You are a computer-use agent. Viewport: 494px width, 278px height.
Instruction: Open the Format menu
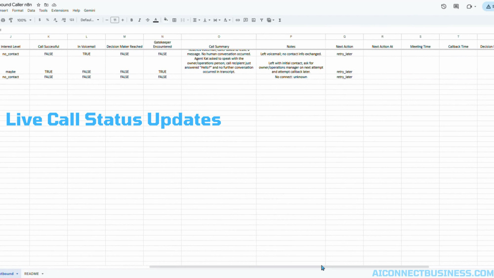pyautogui.click(x=18, y=10)
